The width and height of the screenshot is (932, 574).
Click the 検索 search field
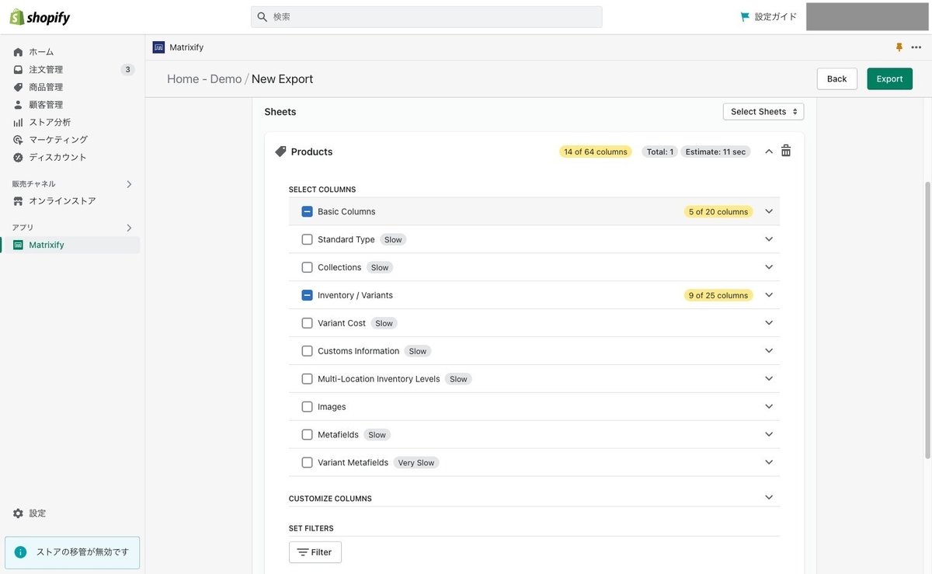(426, 15)
